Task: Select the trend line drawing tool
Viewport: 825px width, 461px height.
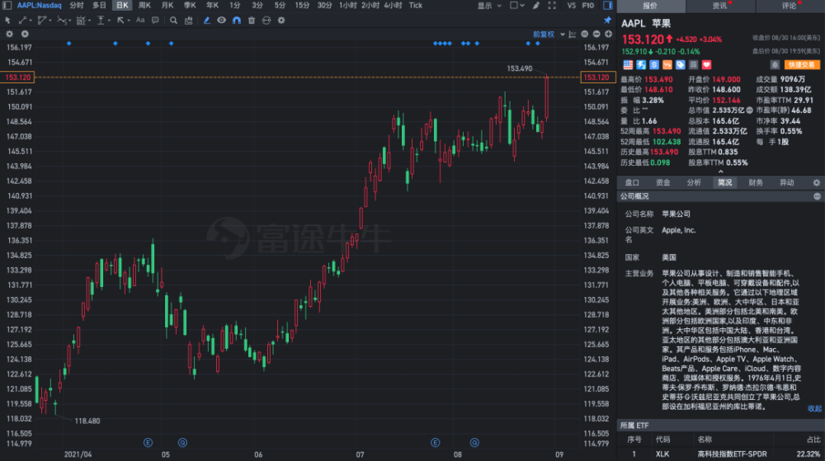Action: 22,21
